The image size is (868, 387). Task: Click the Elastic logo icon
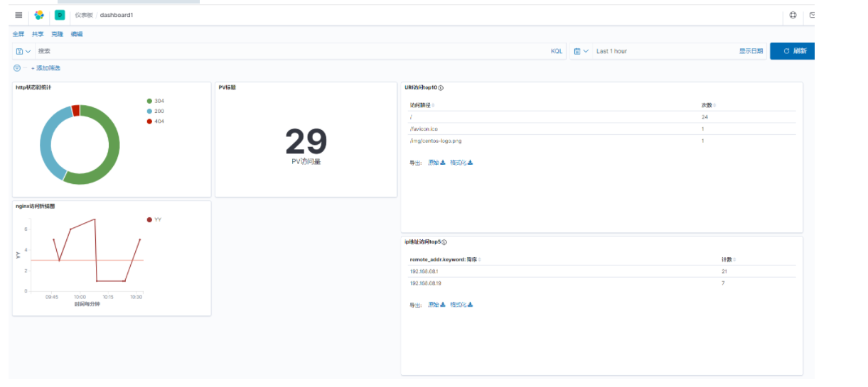(x=39, y=15)
